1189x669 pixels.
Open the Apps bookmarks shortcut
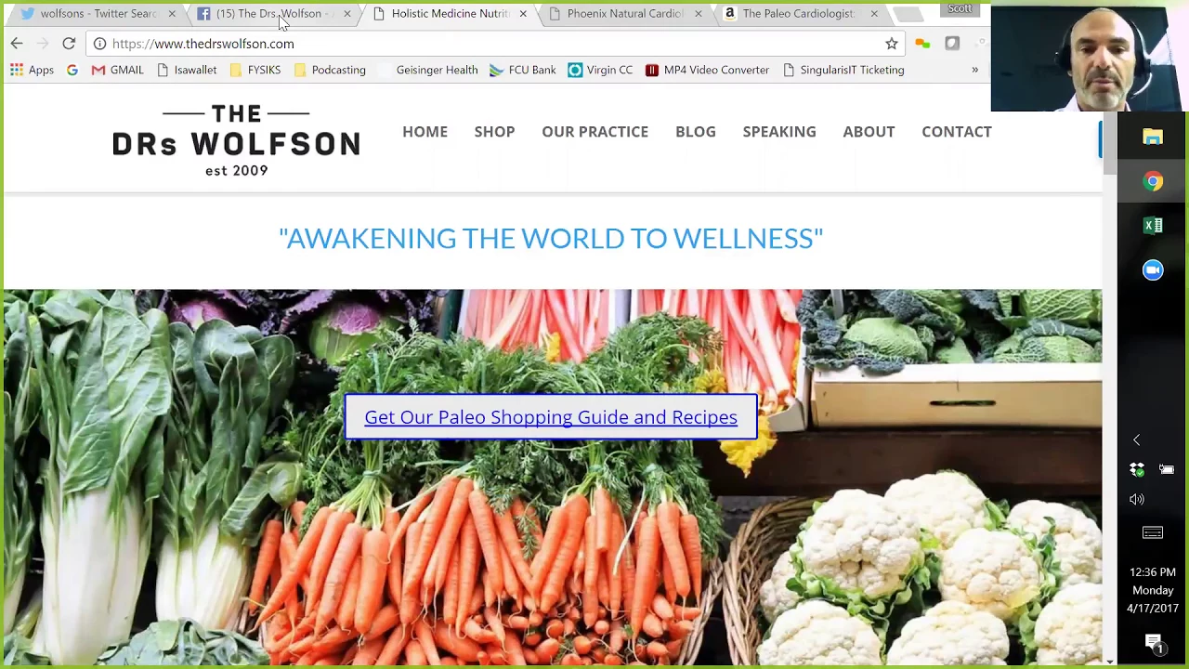pos(32,70)
